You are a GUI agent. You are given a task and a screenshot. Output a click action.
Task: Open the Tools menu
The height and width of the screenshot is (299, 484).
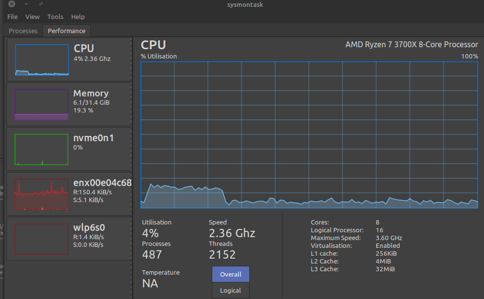click(x=55, y=17)
